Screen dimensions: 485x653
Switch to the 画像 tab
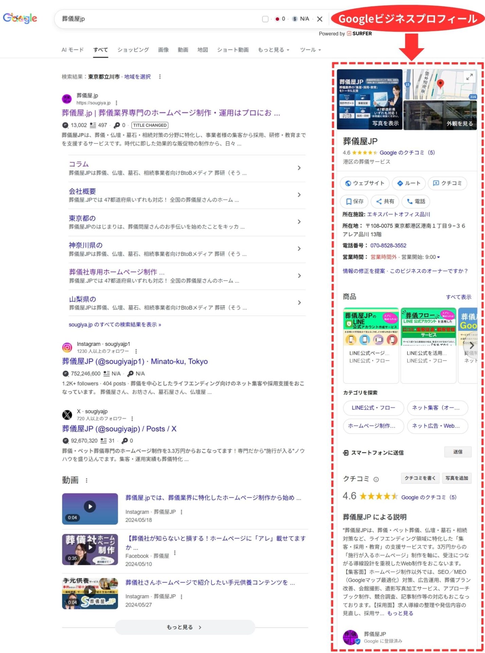(x=163, y=50)
